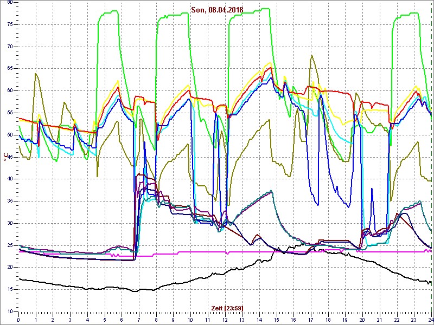Viewport: 434px width, 325px height.
Task: Click the '°C' temperature unit label
Action: (x=5, y=158)
